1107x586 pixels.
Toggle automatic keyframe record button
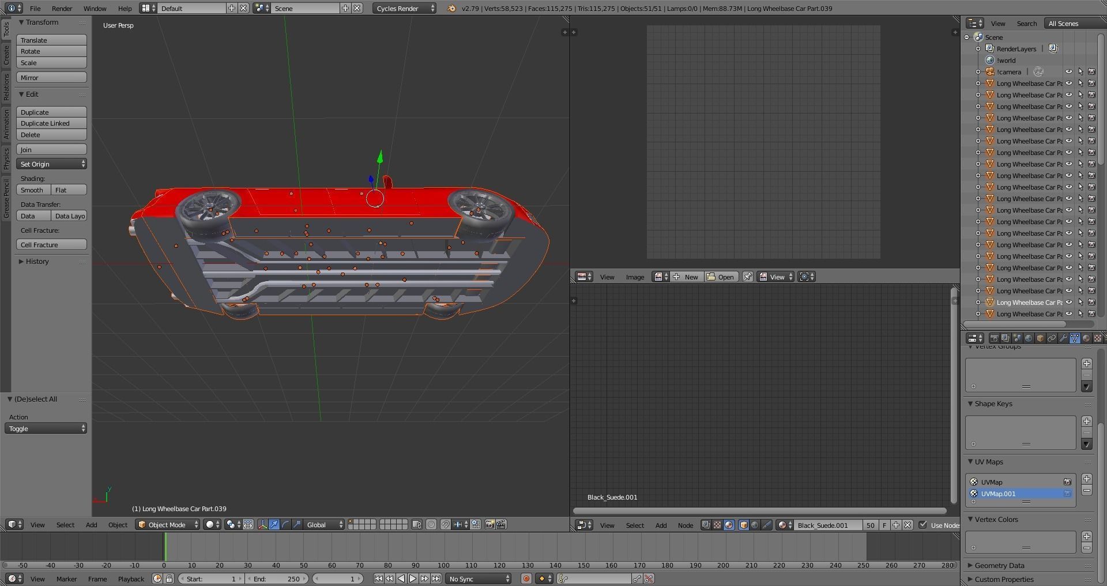coord(526,579)
